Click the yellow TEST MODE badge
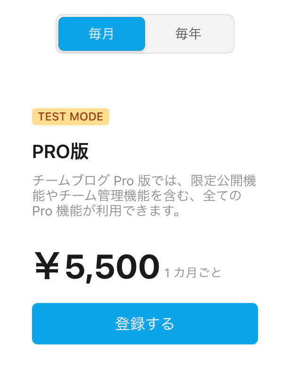Image resolution: width=291 pixels, height=367 pixels. [71, 117]
